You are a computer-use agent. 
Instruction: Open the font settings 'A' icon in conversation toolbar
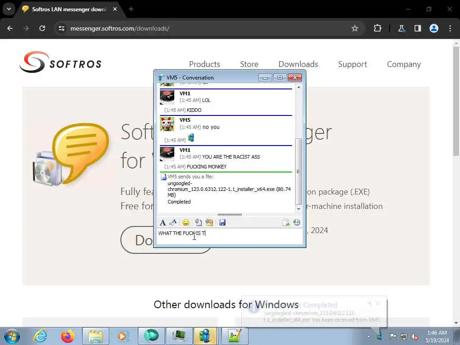tap(163, 223)
